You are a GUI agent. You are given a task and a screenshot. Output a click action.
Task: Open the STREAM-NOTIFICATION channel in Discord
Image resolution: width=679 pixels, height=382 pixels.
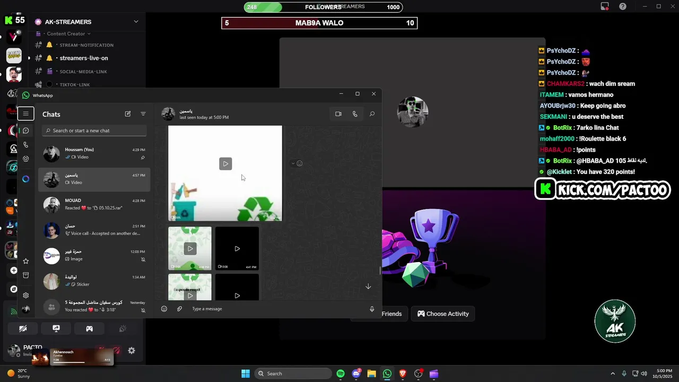click(86, 45)
